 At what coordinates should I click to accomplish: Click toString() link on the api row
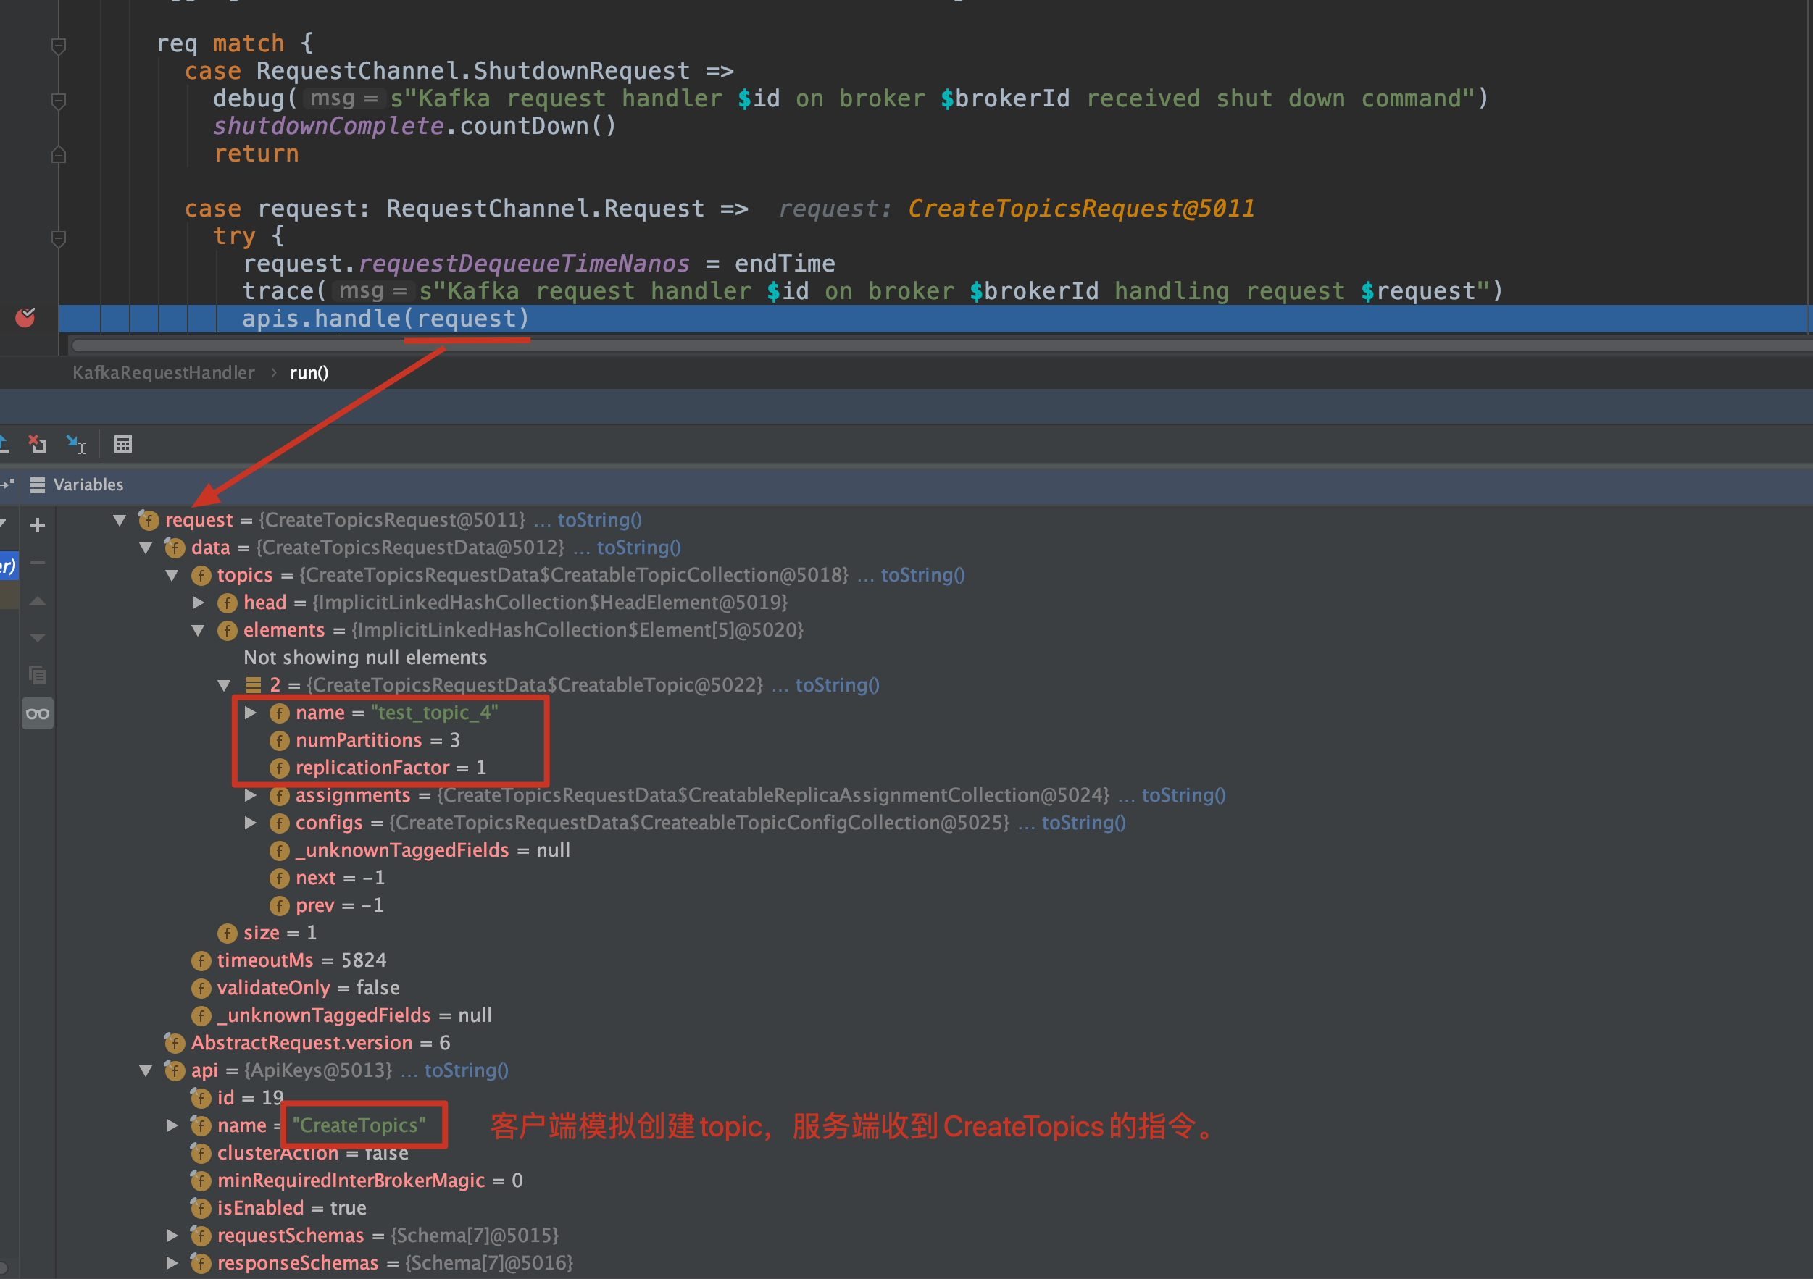[466, 1070]
